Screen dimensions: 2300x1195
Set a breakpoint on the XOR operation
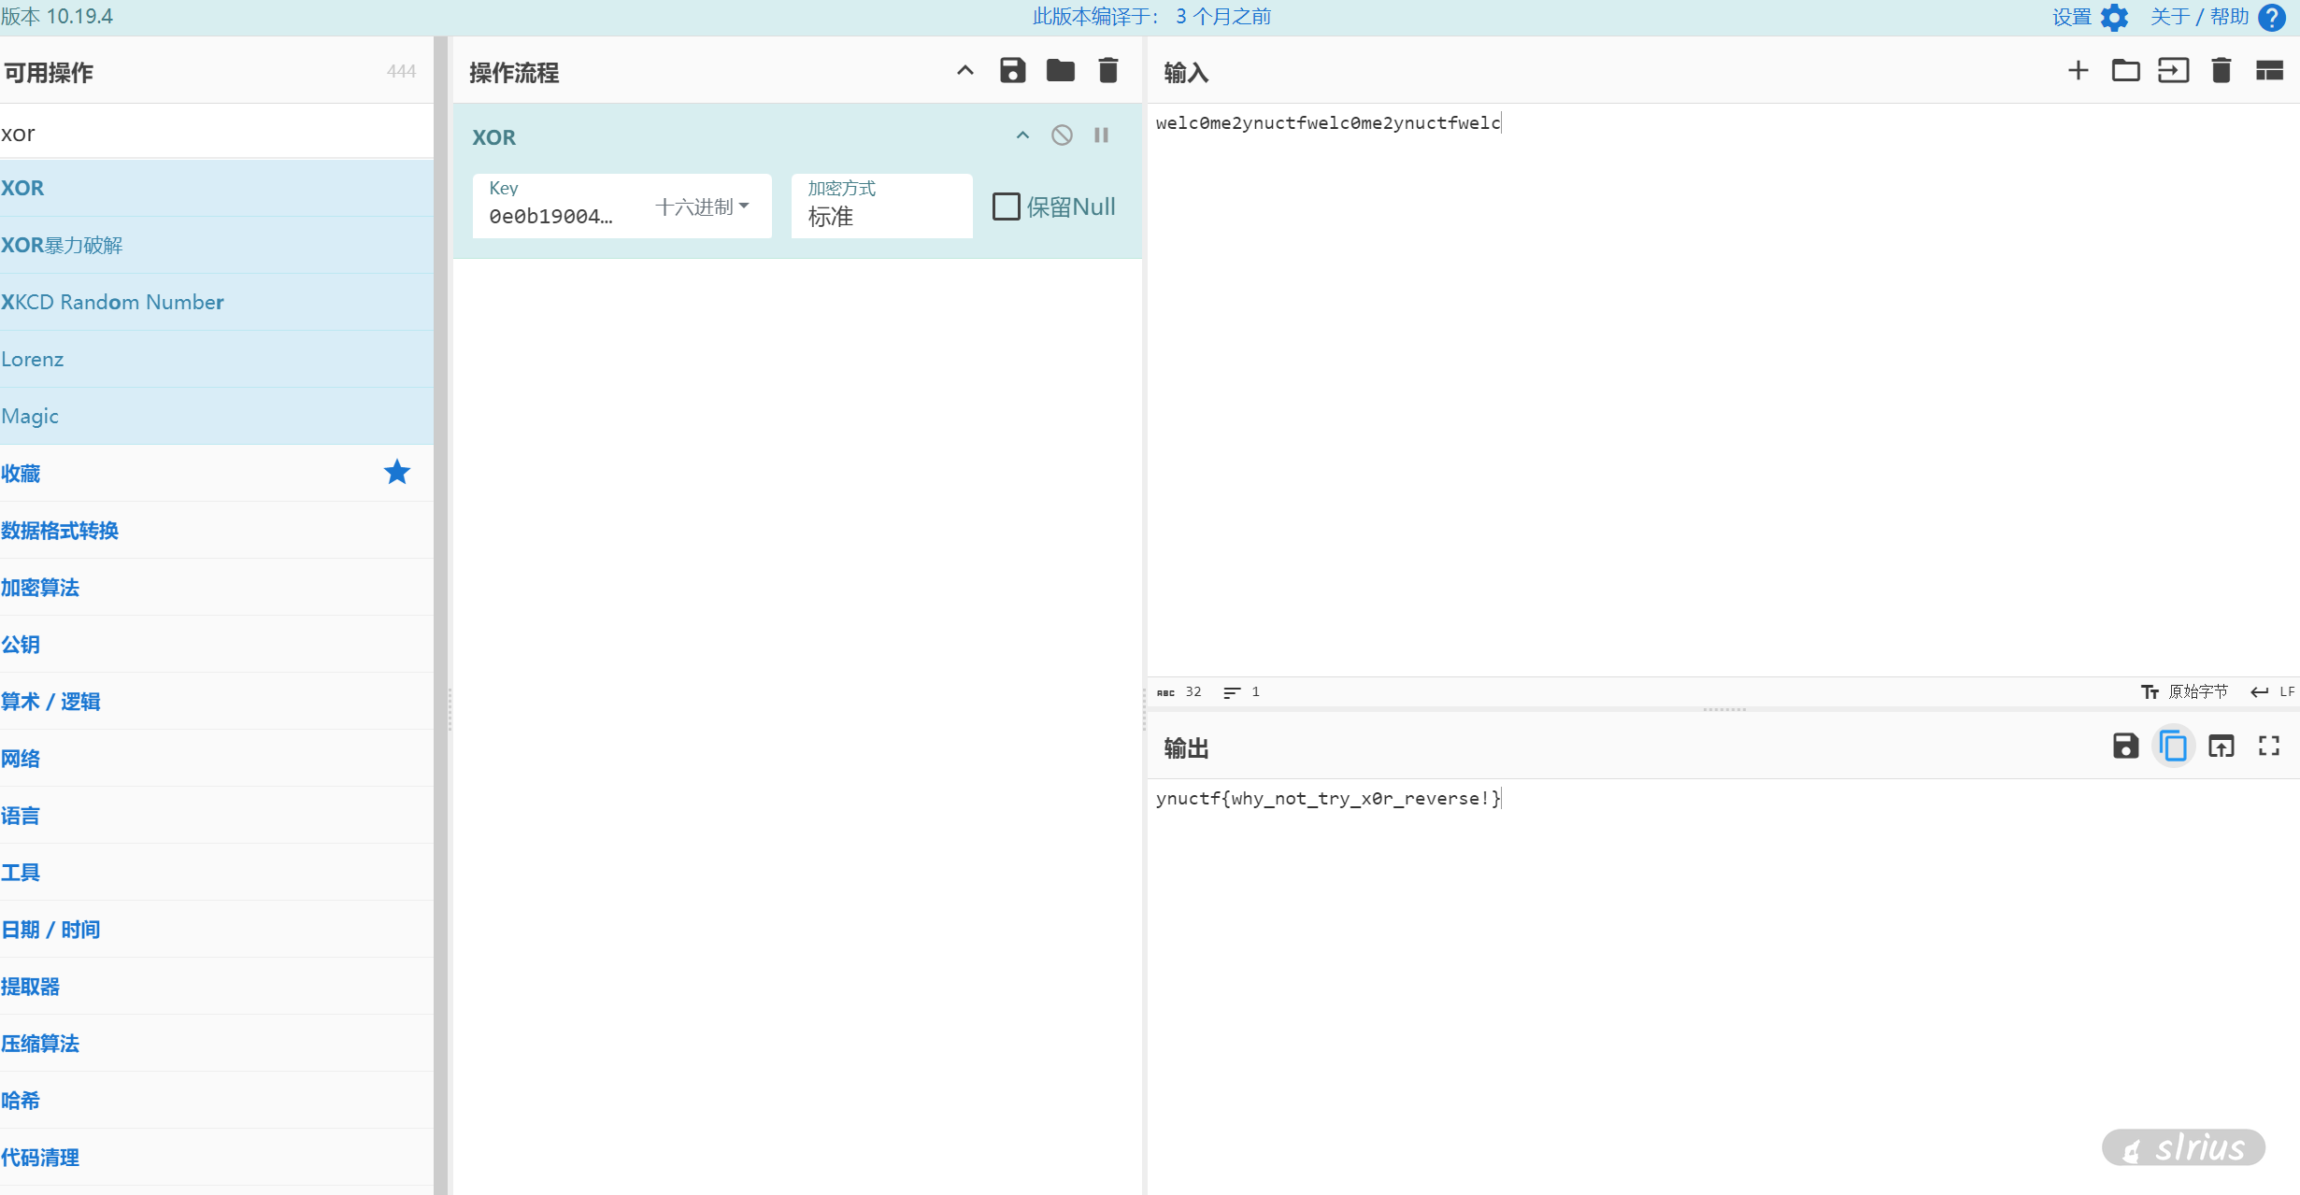pyautogui.click(x=1101, y=135)
